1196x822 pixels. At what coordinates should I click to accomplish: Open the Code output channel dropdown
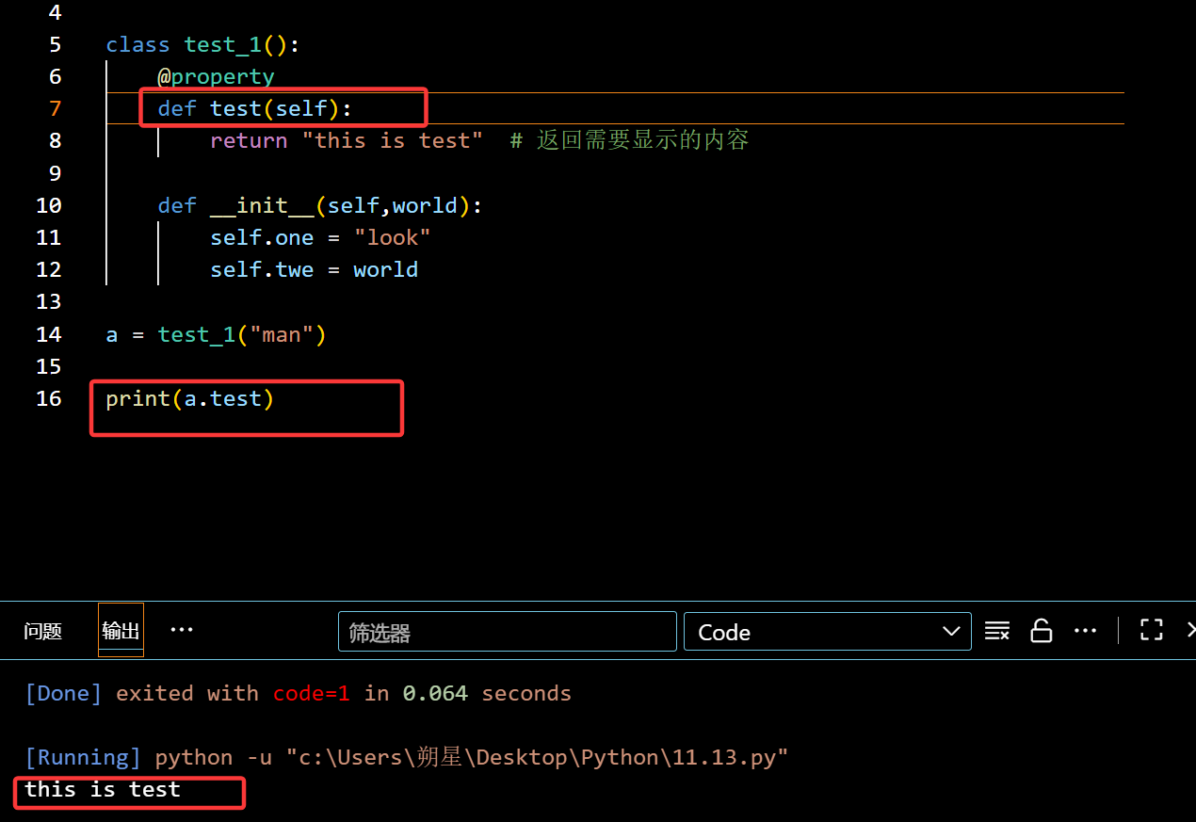pyautogui.click(x=827, y=632)
